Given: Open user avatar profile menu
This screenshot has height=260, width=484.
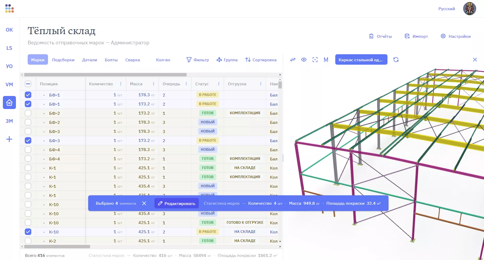Looking at the screenshot, I should 469,9.
